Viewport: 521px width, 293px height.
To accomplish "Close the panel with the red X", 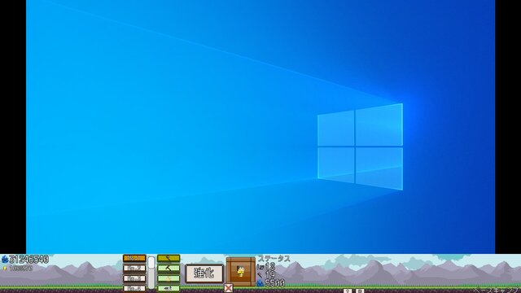I will (228, 287).
